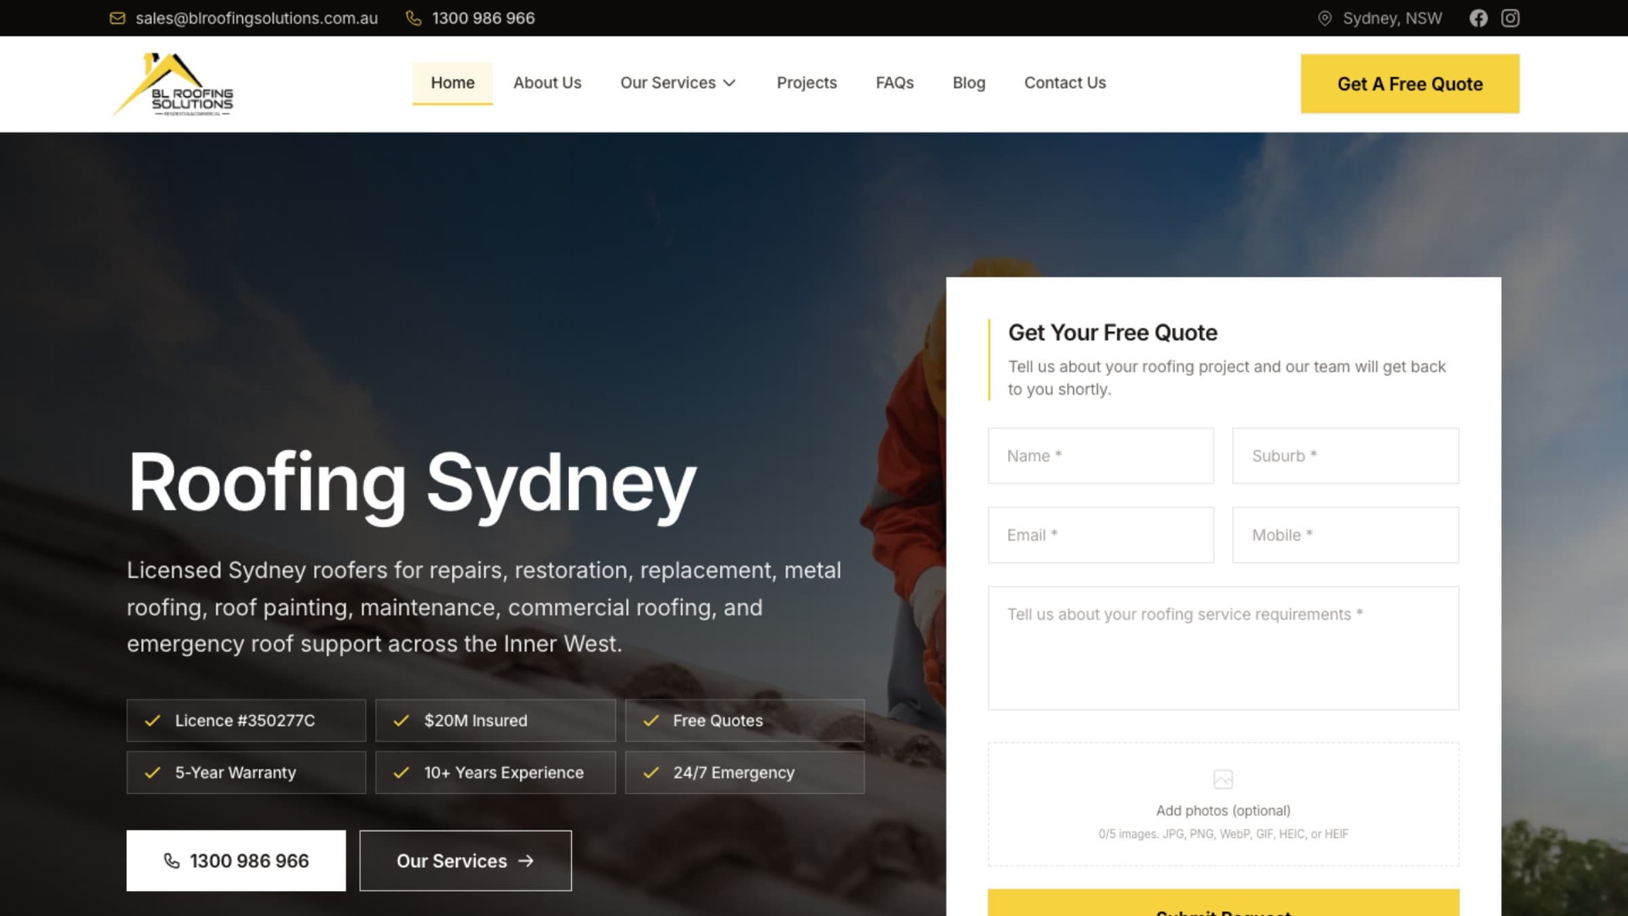Go to the Home menu item
1628x916 pixels.
click(452, 83)
